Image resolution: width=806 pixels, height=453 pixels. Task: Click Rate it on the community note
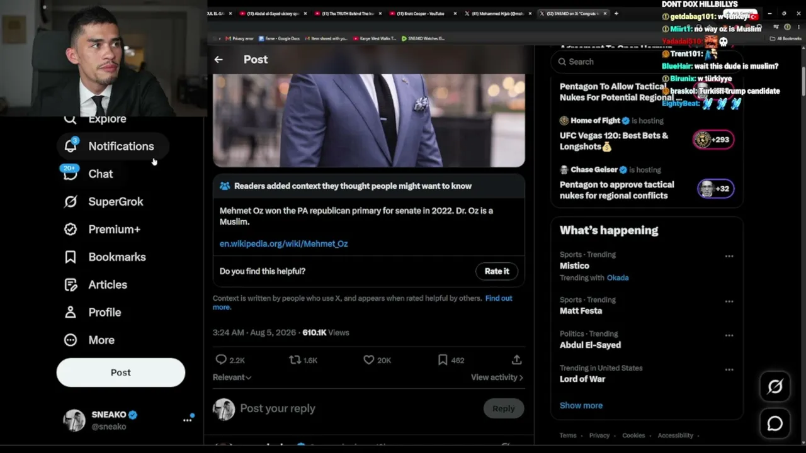tap(497, 271)
